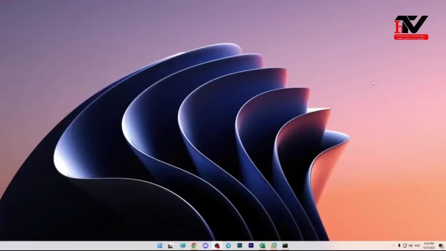Click the microphone icon in system tray
The width and height of the screenshot is (446, 251).
coord(399,246)
